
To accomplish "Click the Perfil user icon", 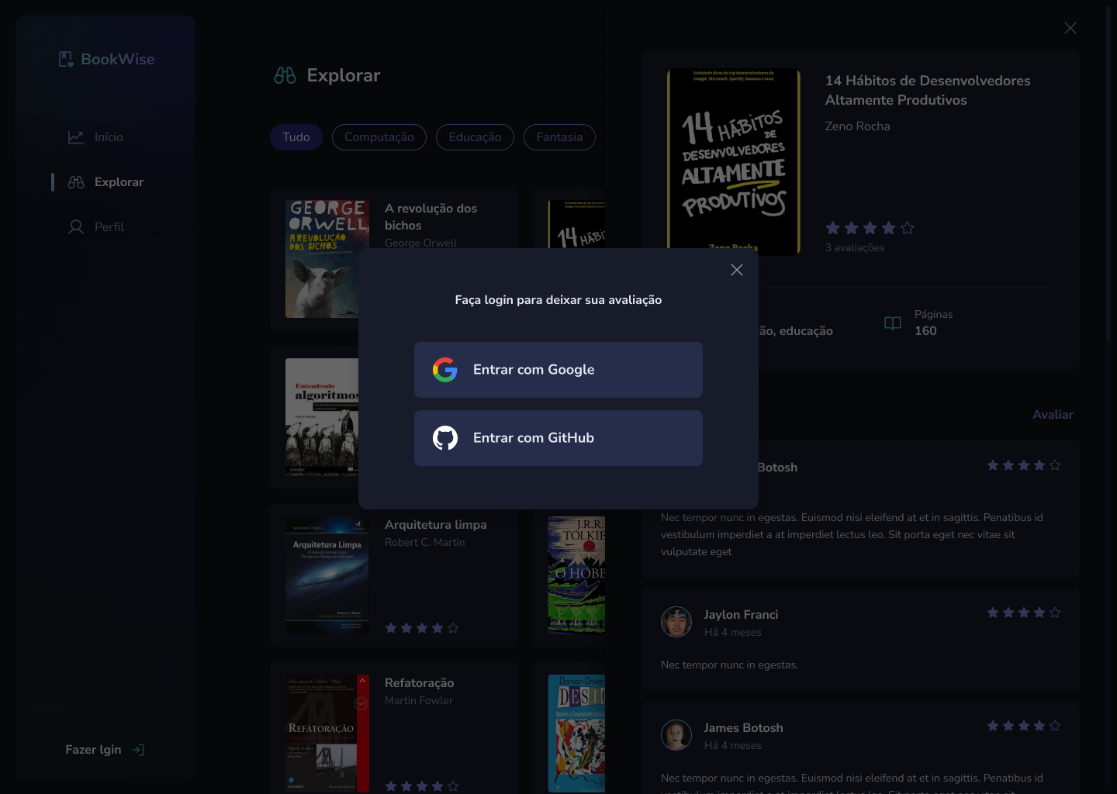I will [x=76, y=227].
